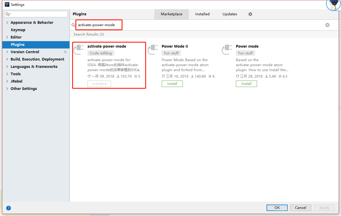Screen dimensions: 341x216
Task: Open activate-power-mode plugin title
Action: (x=107, y=46)
